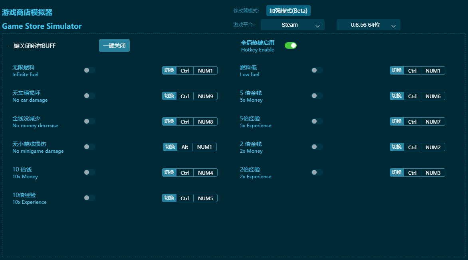Disable the global Hotkey Enable switch
Viewport: 468px width, 260px height.
coord(290,45)
